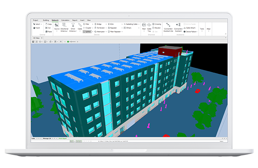Expand the Splitter dropdown arrow
Viewport: 258px width, 168px height.
click(x=93, y=32)
